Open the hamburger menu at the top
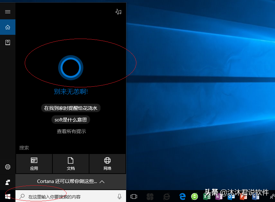Viewport: 275px width, 202px height. [x=8, y=12]
